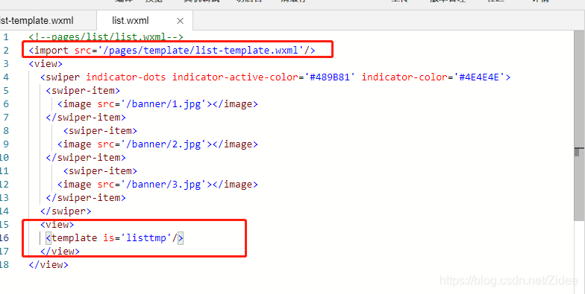Click the </swiper-item> tag on line 13
Screen dimensions: 585x294
pos(86,198)
